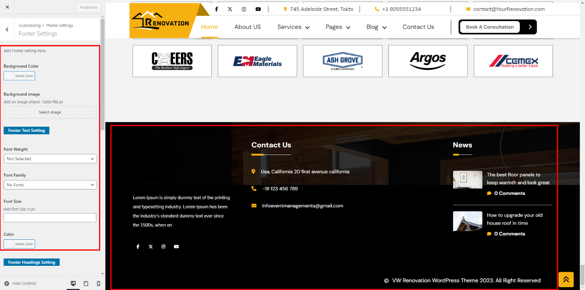Click the scroll-to-top double arrow button
The width and height of the screenshot is (585, 290).
[565, 279]
